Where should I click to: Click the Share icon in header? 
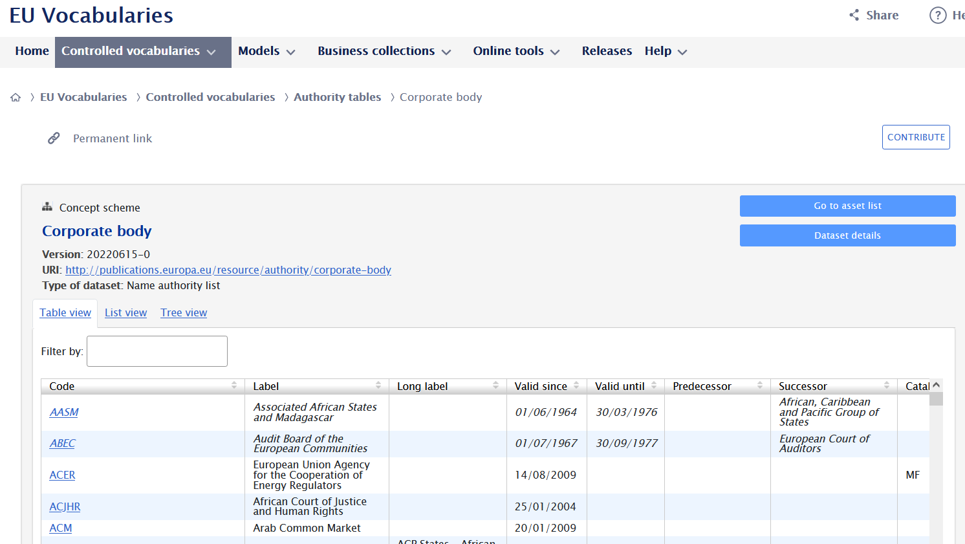(854, 15)
